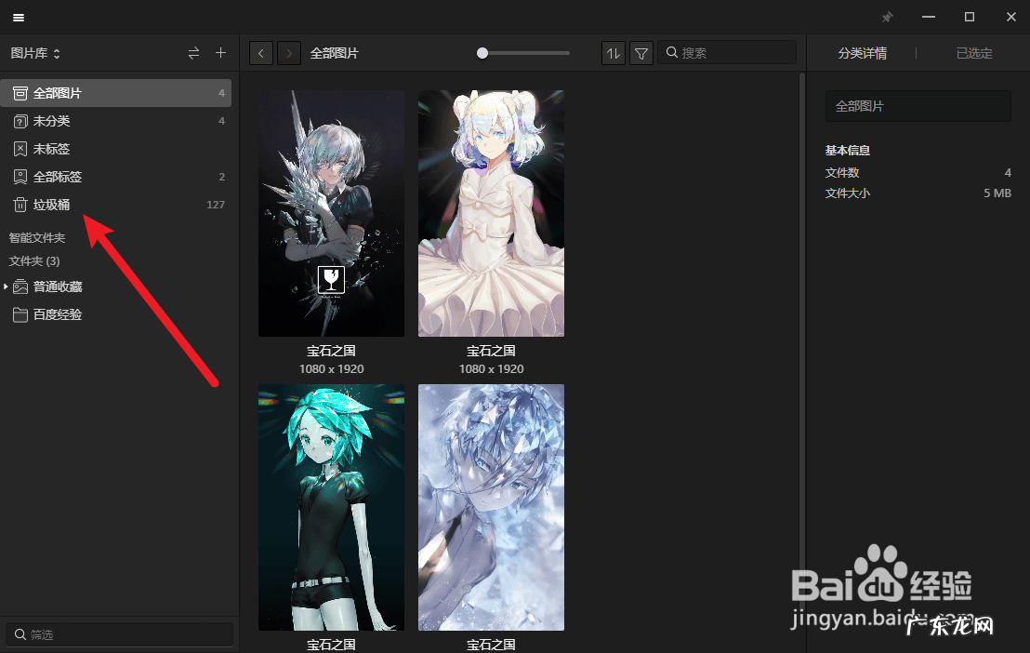The width and height of the screenshot is (1030, 653).
Task: Select the teal-haired 宝石之国 thumbnail
Action: tap(331, 507)
